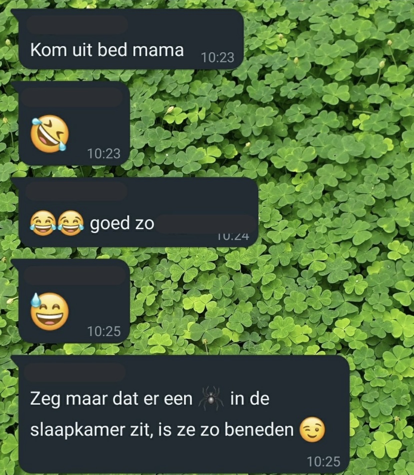The width and height of the screenshot is (414, 475).
Task: Tap the second tears-of-joy emoji
Action: pyautogui.click(x=70, y=223)
